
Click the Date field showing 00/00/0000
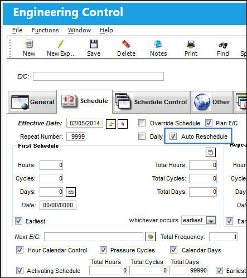click(x=58, y=205)
